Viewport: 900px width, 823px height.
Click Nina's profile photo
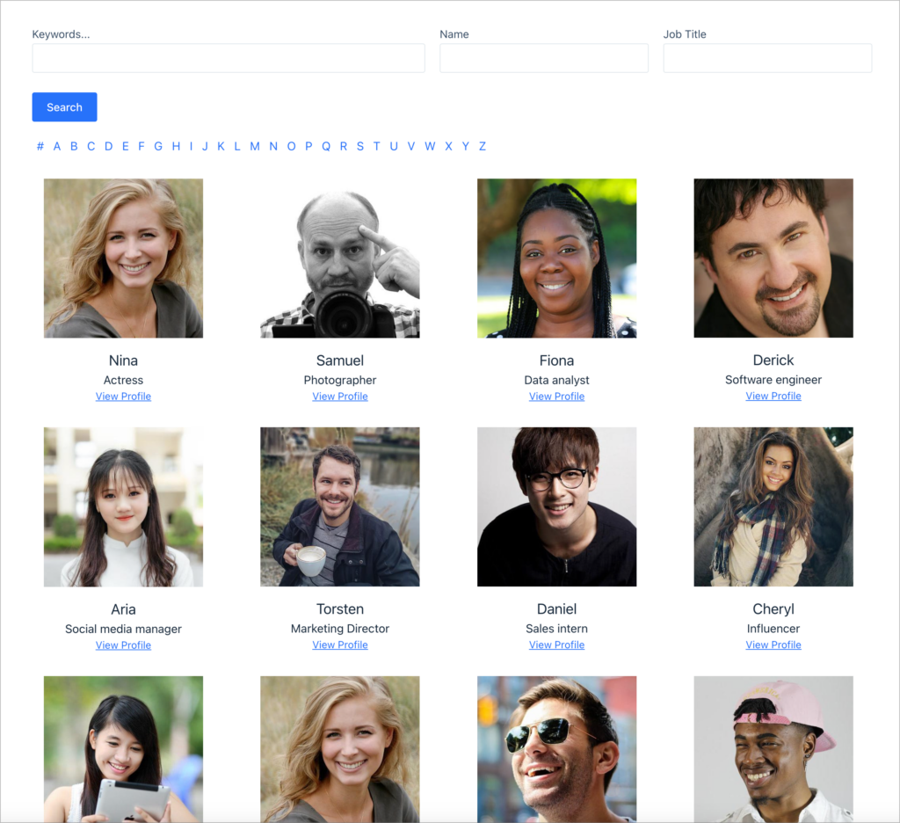click(x=123, y=258)
